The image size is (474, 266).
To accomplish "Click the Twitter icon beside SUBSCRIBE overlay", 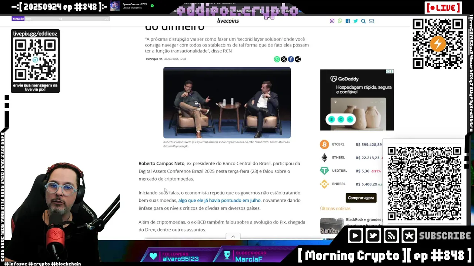I will point(373,236).
